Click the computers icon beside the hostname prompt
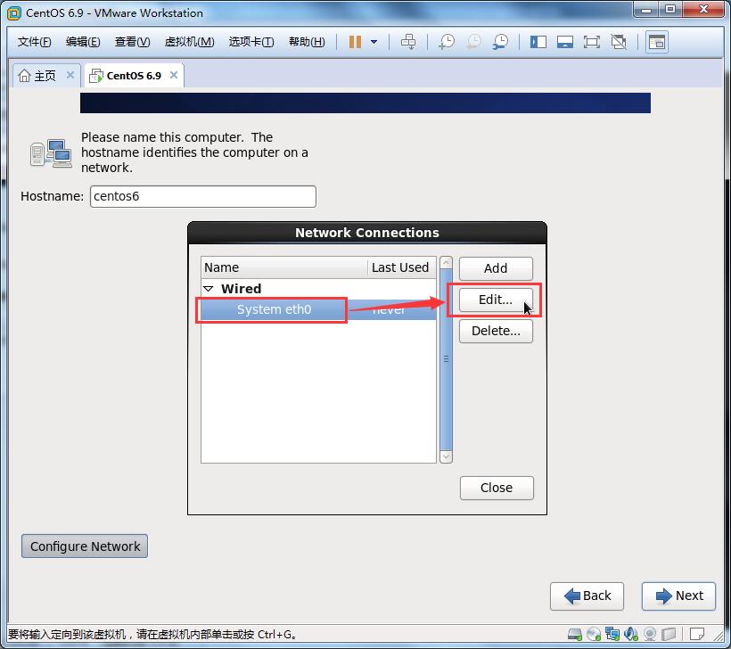 click(51, 153)
